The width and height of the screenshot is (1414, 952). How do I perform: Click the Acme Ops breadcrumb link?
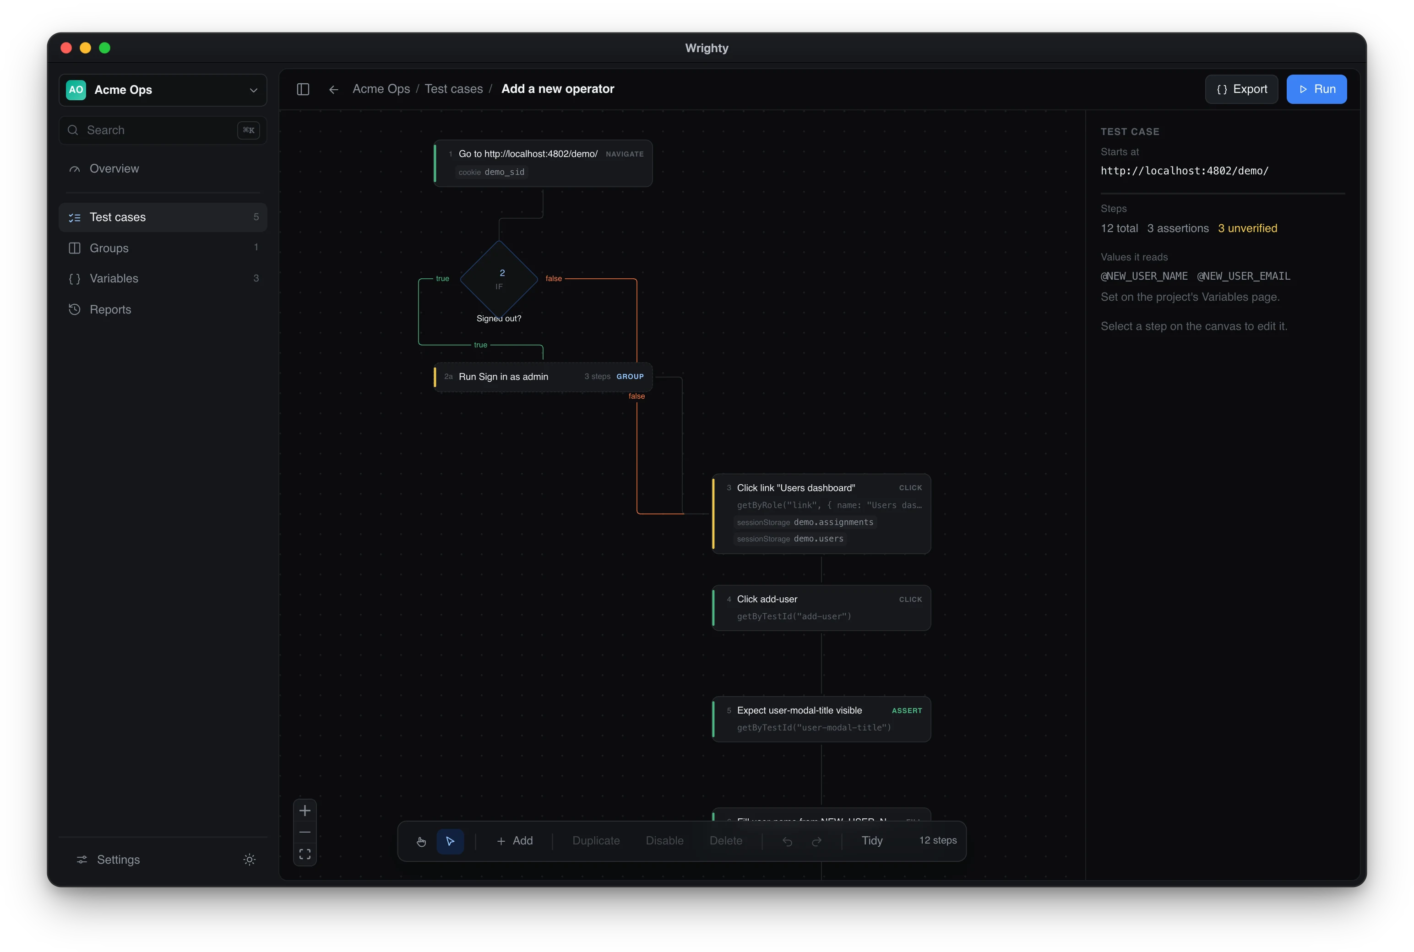point(381,89)
